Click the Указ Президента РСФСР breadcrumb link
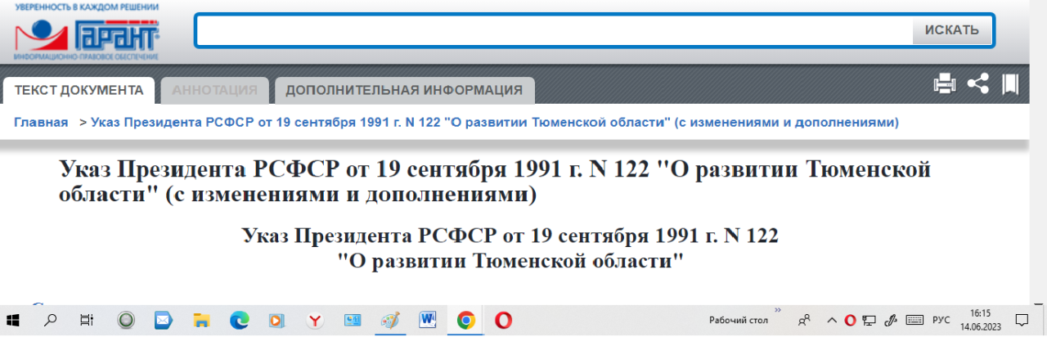1047x337 pixels. pyautogui.click(x=495, y=123)
